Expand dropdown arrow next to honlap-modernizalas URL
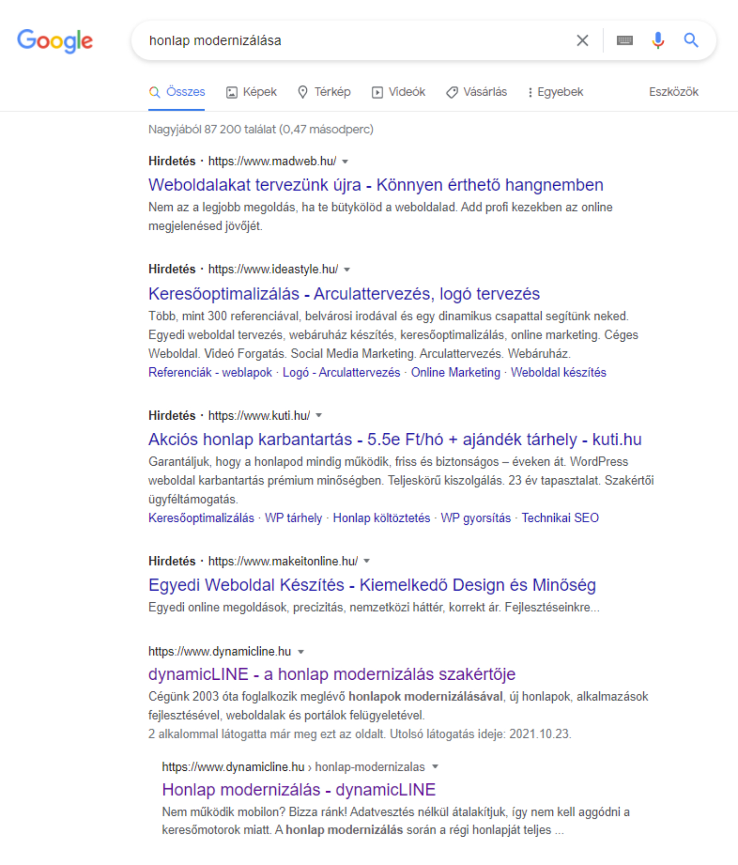This screenshot has height=865, width=738. pos(435,767)
